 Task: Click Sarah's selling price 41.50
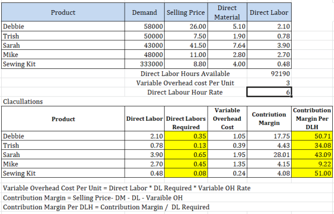pyautogui.click(x=186, y=45)
